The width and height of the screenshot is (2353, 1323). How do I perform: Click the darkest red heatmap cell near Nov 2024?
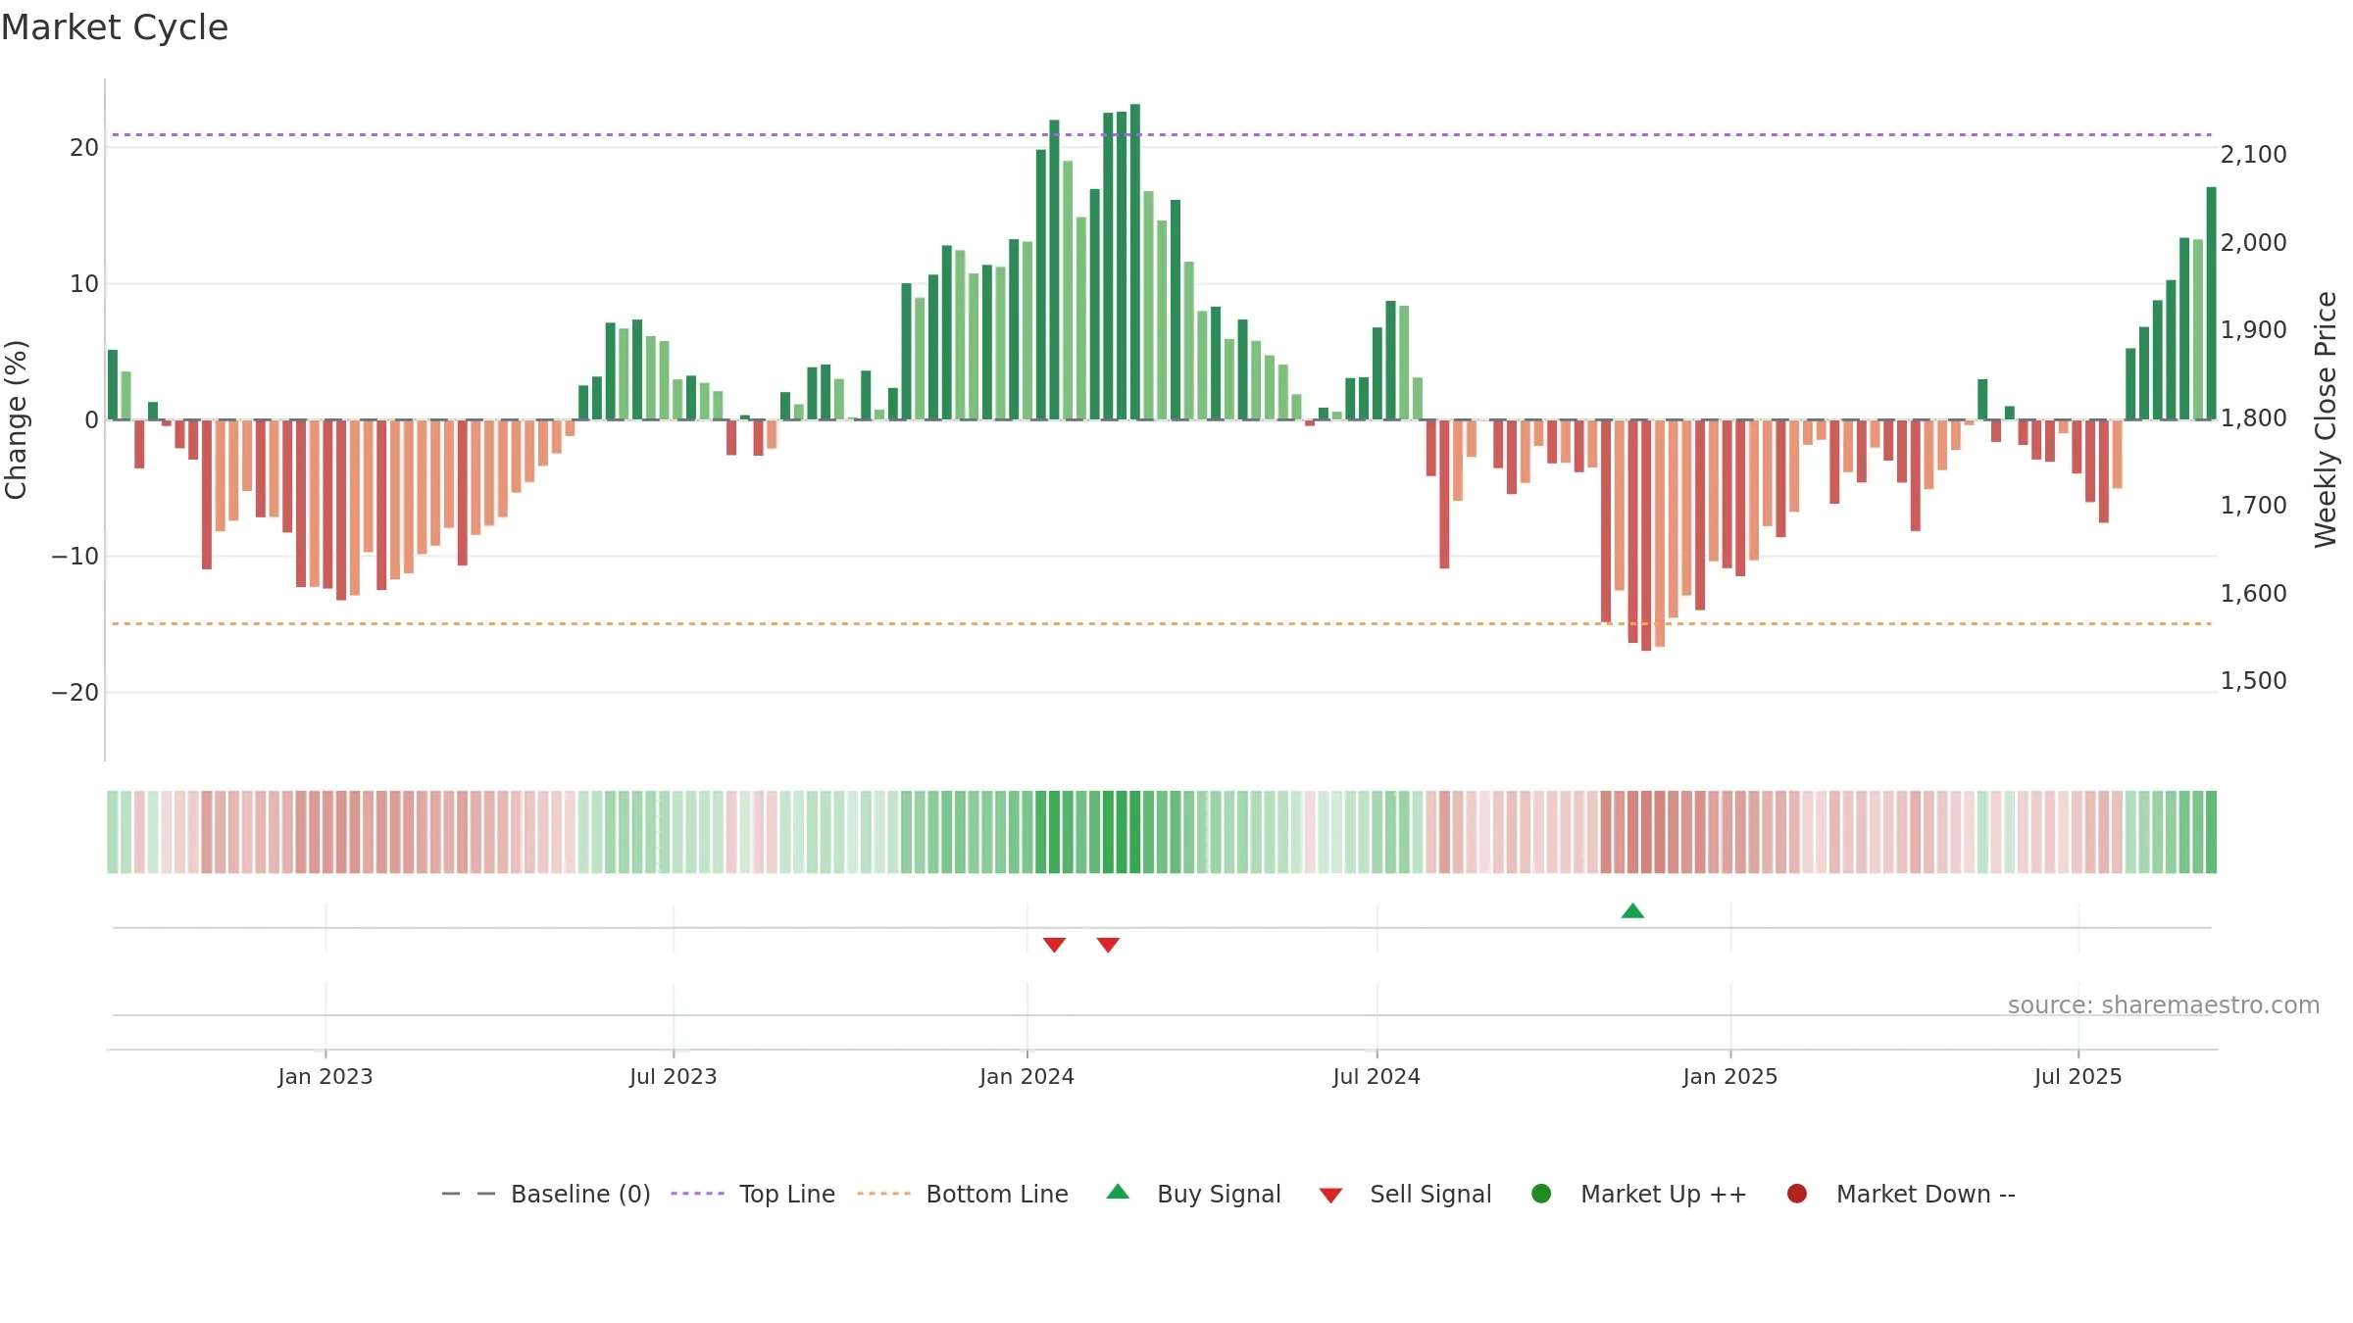coord(1646,832)
